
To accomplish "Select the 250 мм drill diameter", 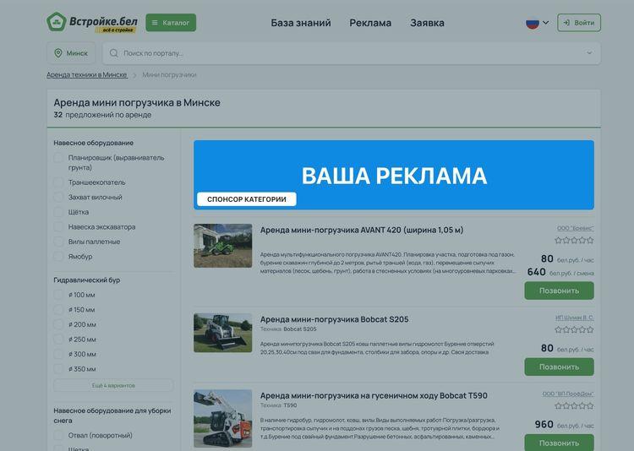I will (58, 339).
